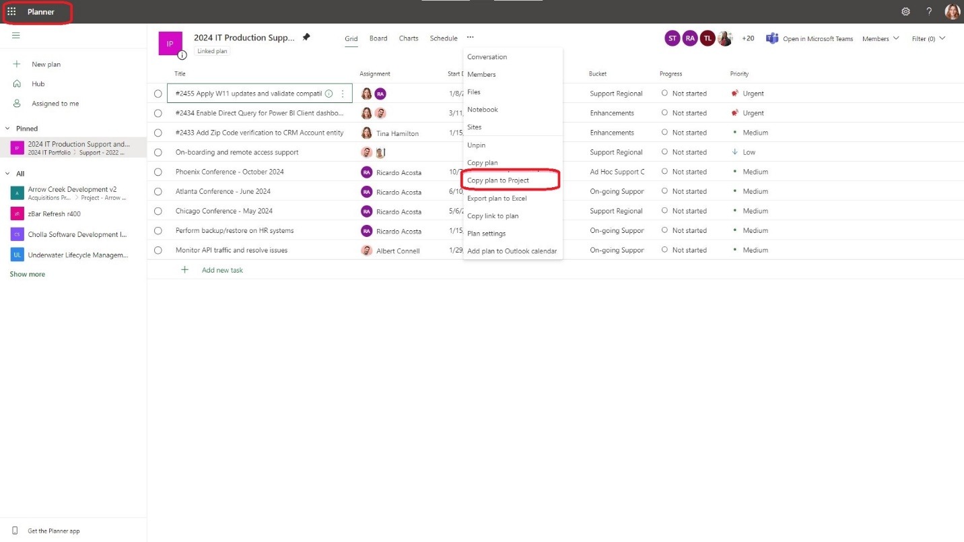
Task: Collapse the sidebar hamburger menu
Action: point(16,36)
